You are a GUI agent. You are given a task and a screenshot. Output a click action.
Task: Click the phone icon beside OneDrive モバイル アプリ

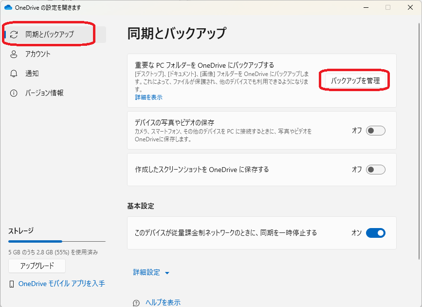12,284
